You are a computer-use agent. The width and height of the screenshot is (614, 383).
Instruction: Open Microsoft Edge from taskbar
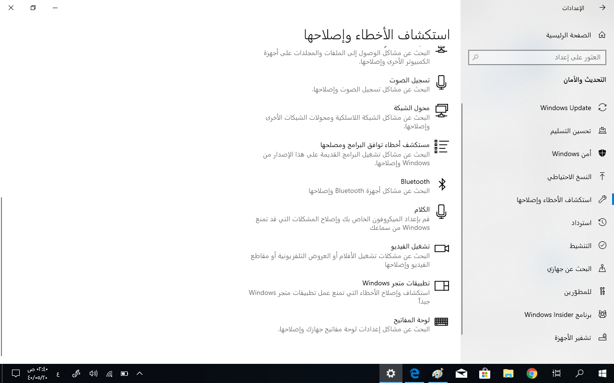(x=414, y=373)
